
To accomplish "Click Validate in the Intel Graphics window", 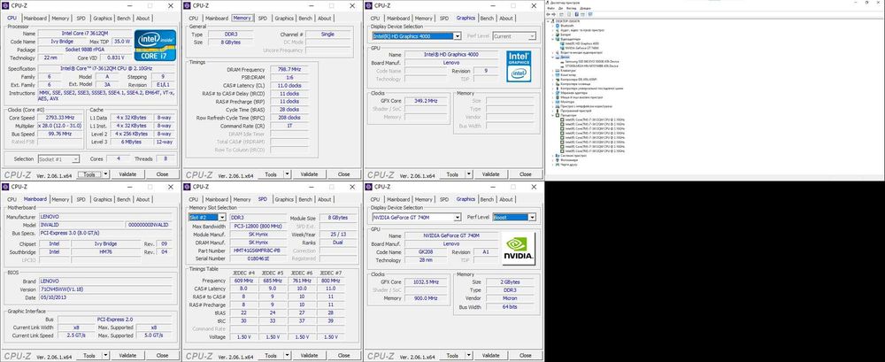I will click(x=491, y=174).
